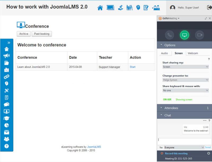
Task: Open the 'Start sharing my' Screen dropdown
Action: coord(185,67)
